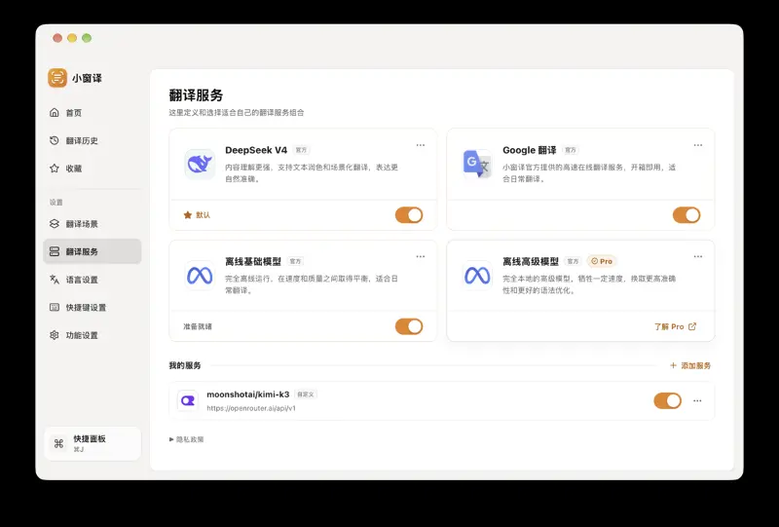Image resolution: width=779 pixels, height=527 pixels.
Task: Open 翻译场景 layers icon in sidebar
Action: click(55, 224)
